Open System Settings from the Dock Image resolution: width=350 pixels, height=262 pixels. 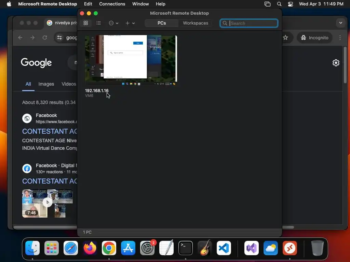[x=147, y=248]
